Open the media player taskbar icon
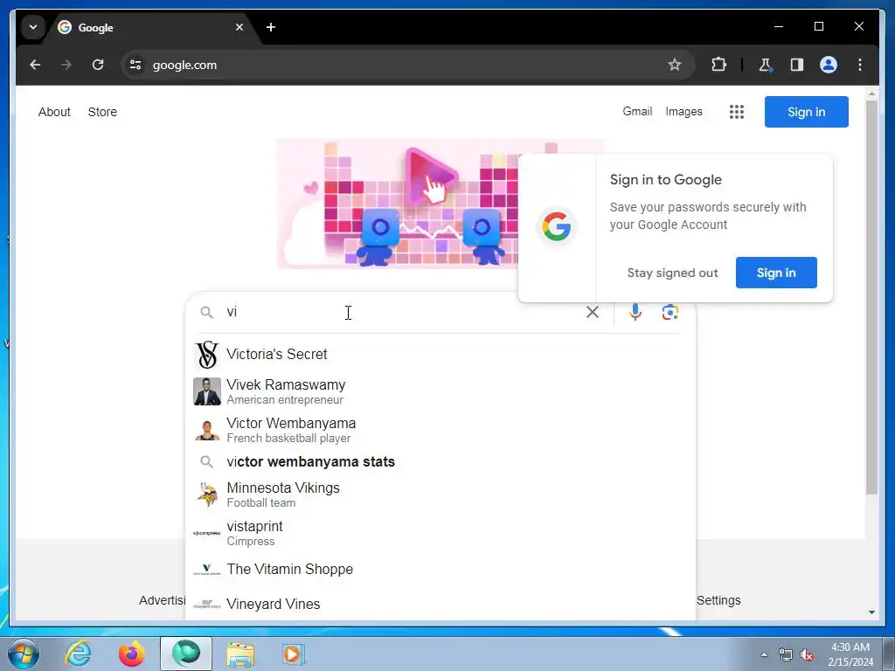 pos(294,654)
